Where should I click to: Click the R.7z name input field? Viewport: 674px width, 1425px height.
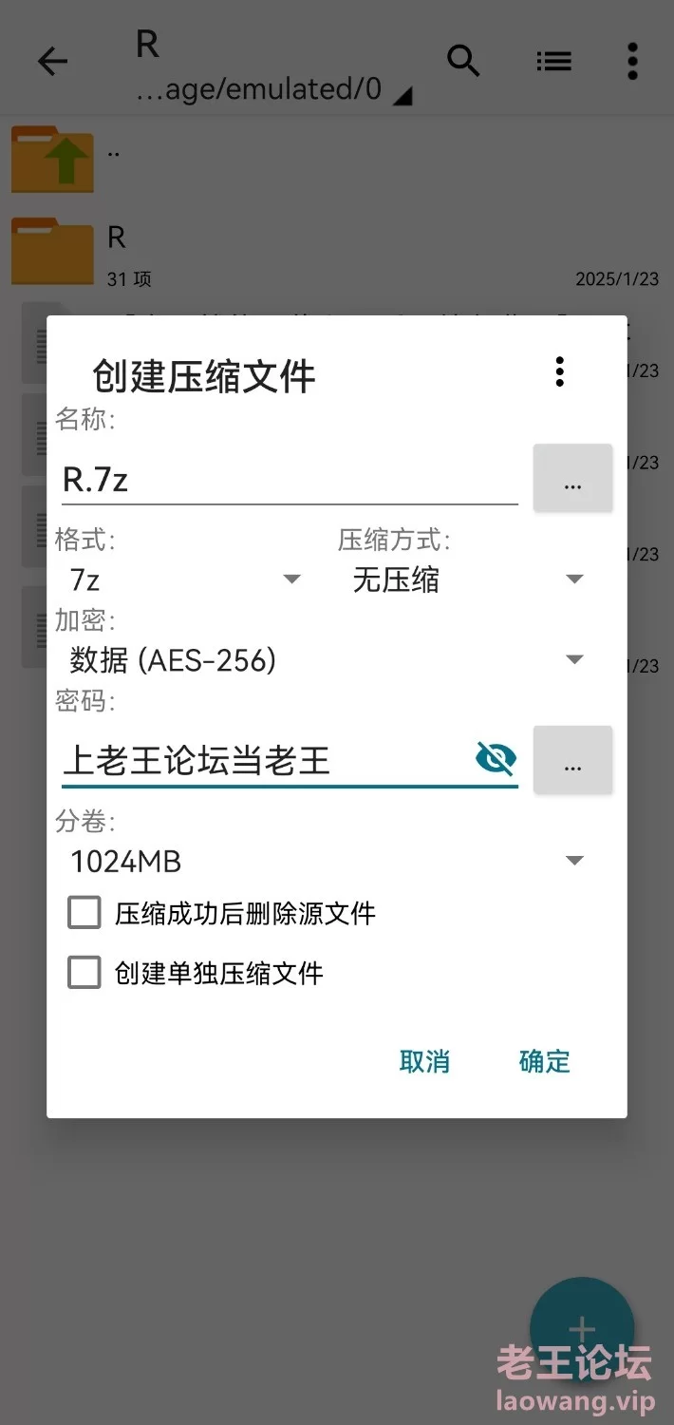point(290,480)
